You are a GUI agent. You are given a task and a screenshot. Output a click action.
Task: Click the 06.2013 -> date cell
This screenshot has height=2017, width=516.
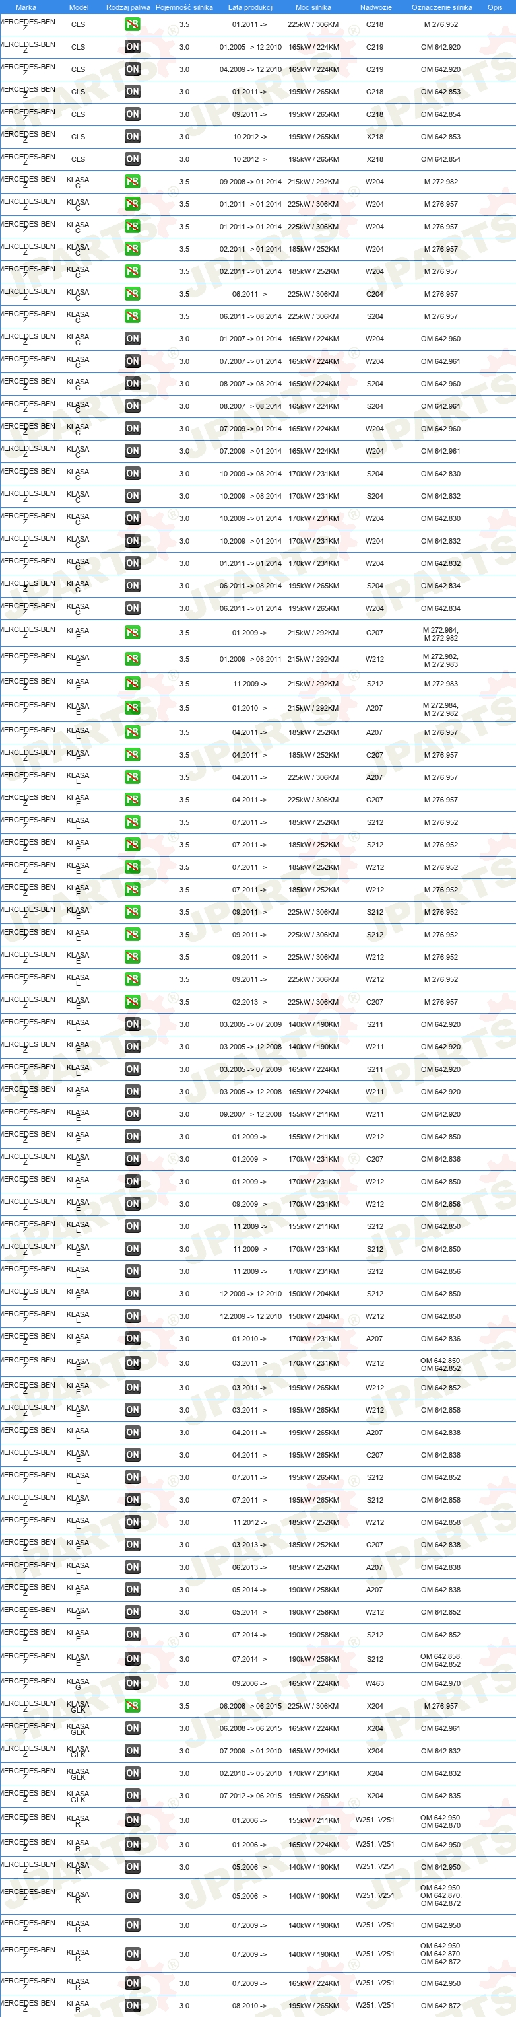pyautogui.click(x=249, y=1567)
